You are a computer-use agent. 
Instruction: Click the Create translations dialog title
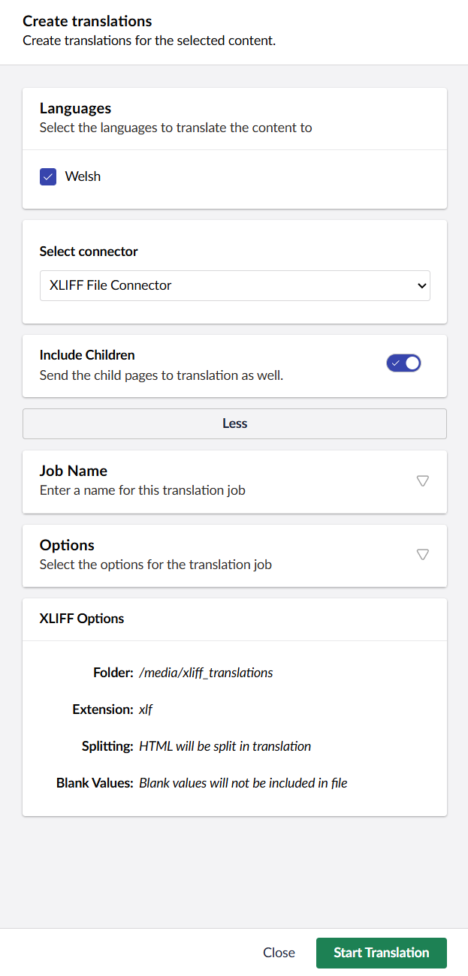[x=87, y=21]
